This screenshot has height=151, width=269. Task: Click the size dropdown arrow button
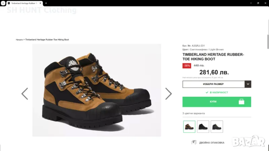click(248, 84)
